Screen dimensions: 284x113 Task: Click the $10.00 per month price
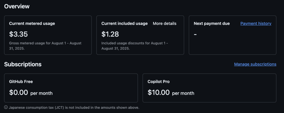coord(171,93)
